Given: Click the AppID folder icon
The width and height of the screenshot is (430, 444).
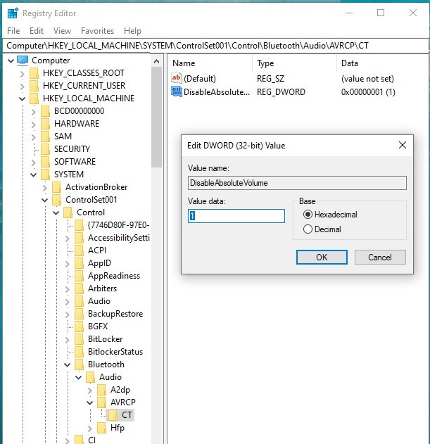Looking at the screenshot, I should 79,263.
